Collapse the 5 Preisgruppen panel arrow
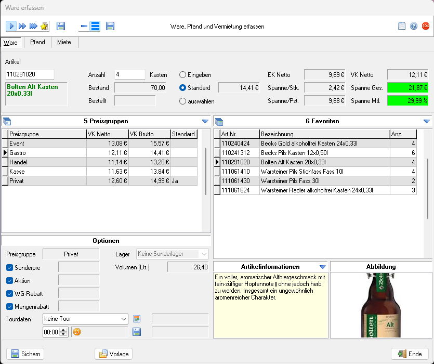 [x=205, y=121]
